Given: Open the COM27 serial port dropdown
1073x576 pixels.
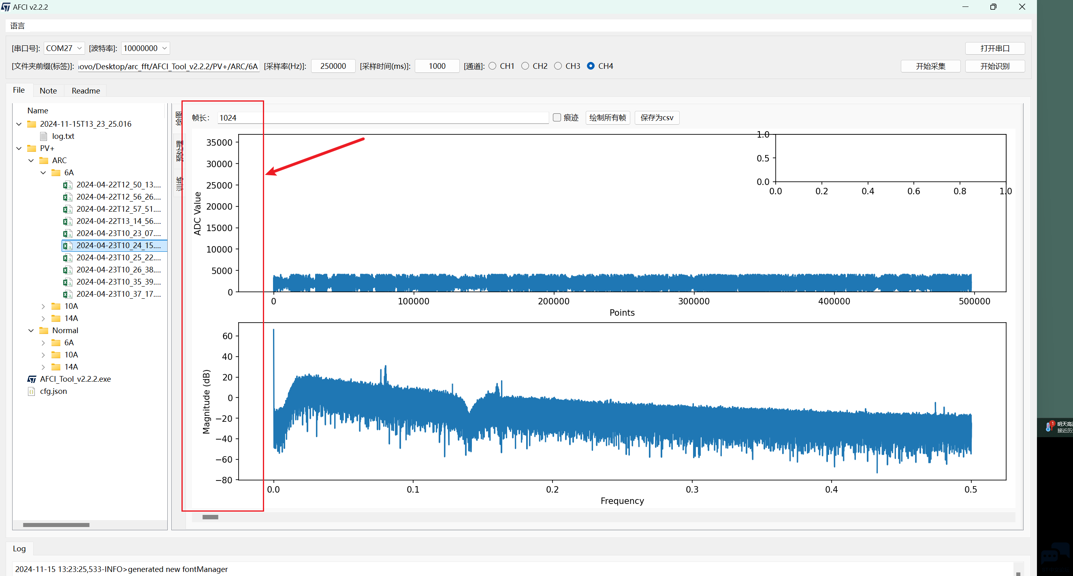Looking at the screenshot, I should pyautogui.click(x=64, y=48).
